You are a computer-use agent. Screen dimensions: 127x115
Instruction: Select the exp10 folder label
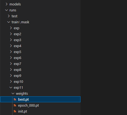pyautogui.click(x=18, y=82)
